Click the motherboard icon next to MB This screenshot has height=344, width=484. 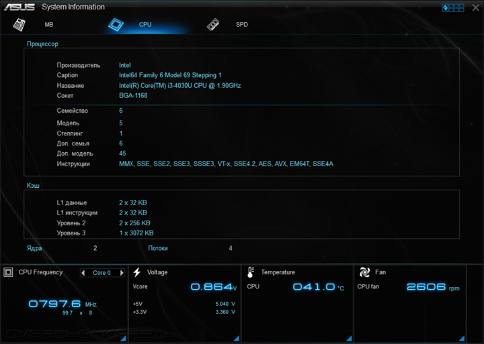19,25
